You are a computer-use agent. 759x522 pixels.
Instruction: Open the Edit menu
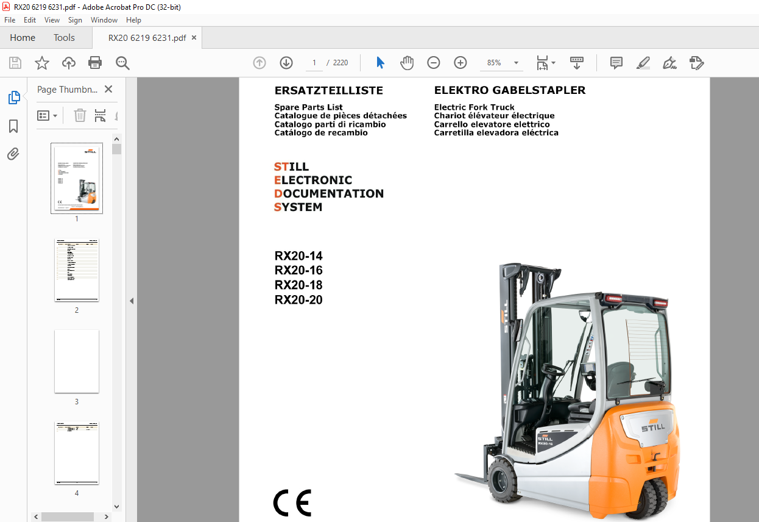click(x=30, y=20)
